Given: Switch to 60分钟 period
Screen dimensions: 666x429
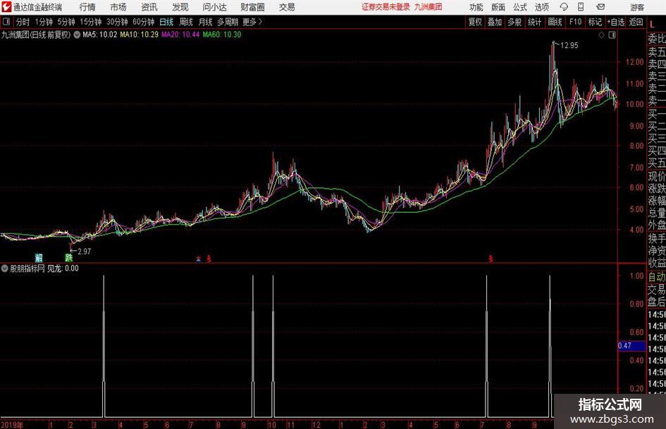Looking at the screenshot, I should pos(143,22).
